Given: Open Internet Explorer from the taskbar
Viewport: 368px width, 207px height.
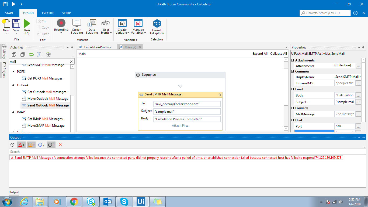Looking at the screenshot, I should (24, 202).
